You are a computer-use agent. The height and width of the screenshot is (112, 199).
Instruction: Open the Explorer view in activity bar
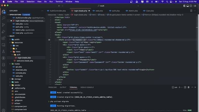coord(3,12)
